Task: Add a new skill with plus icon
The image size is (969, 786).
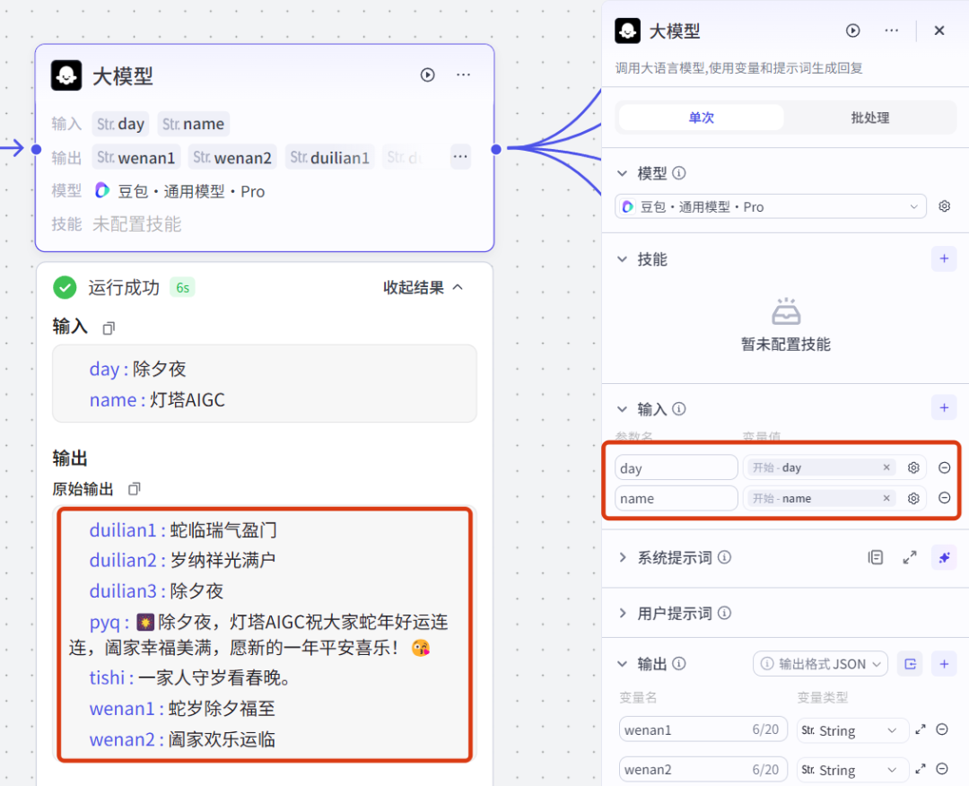Action: pos(943,259)
